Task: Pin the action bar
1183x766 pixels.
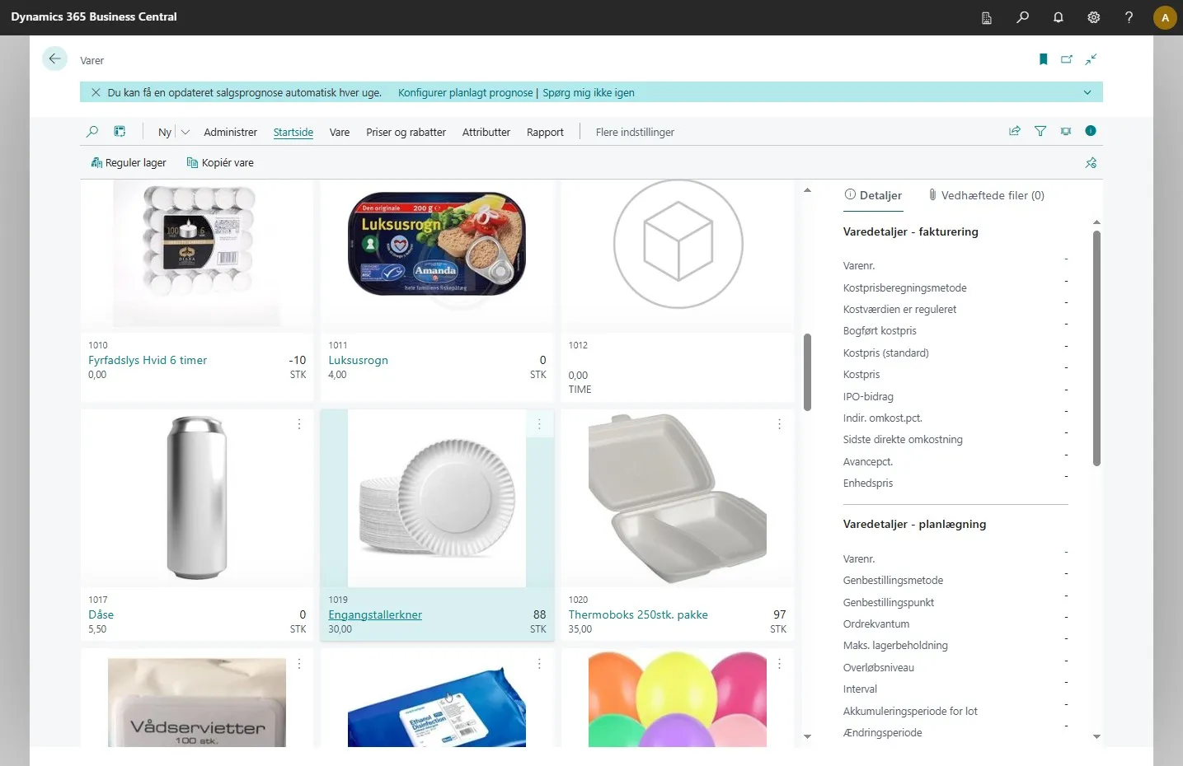Action: pyautogui.click(x=1091, y=163)
